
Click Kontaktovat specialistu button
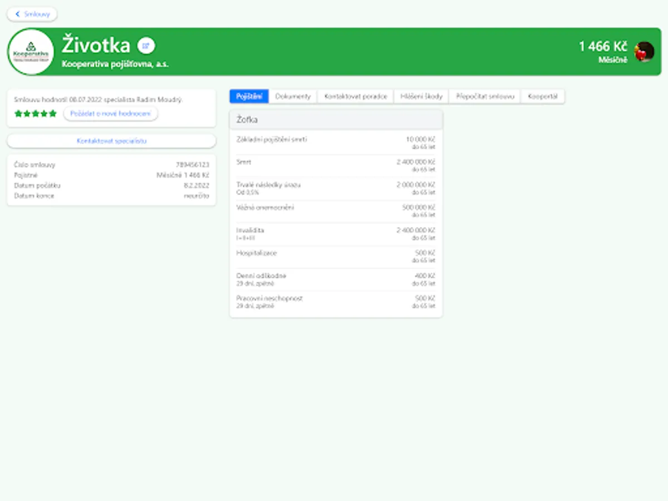111,141
